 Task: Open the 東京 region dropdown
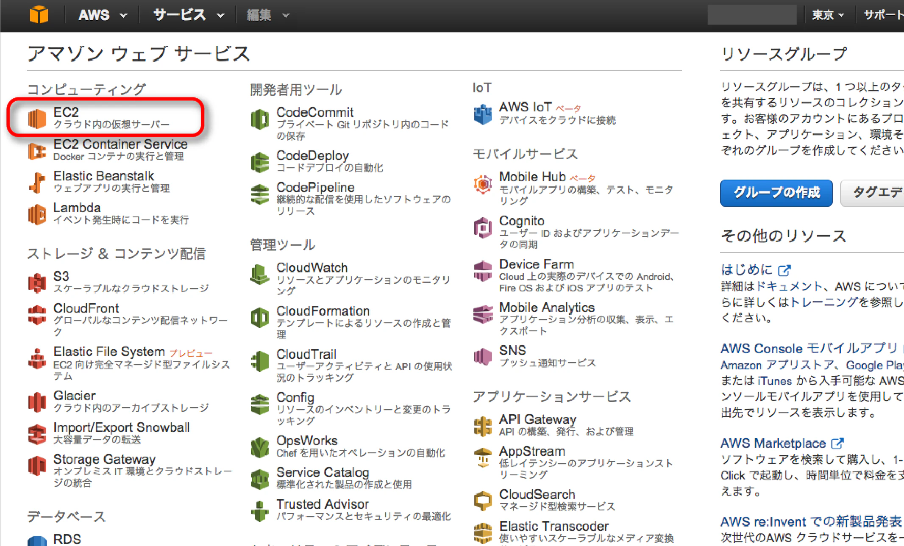point(828,15)
